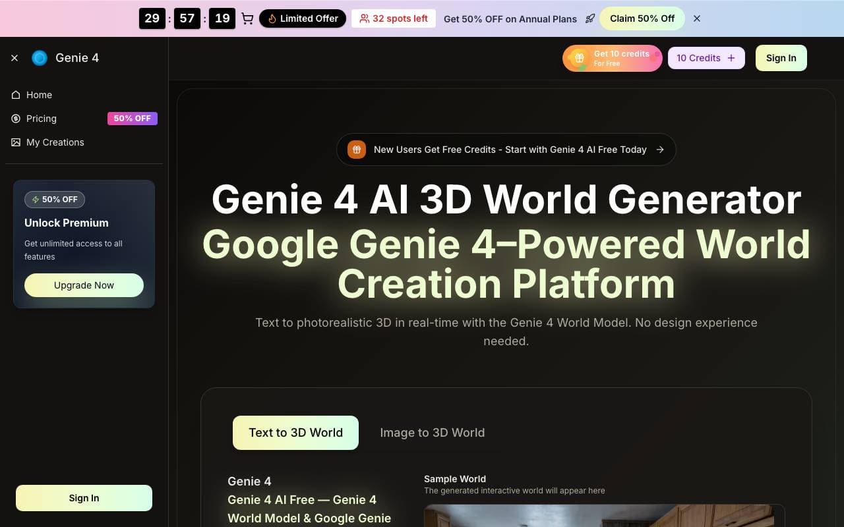
Task: Click the Genie 4 AI 3D World Generator heading
Action: (506, 199)
